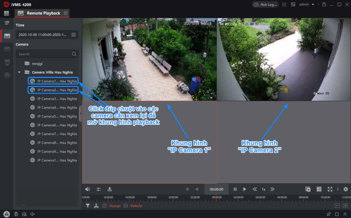Open playback settings gear
351x218 pixels.
click(346, 189)
